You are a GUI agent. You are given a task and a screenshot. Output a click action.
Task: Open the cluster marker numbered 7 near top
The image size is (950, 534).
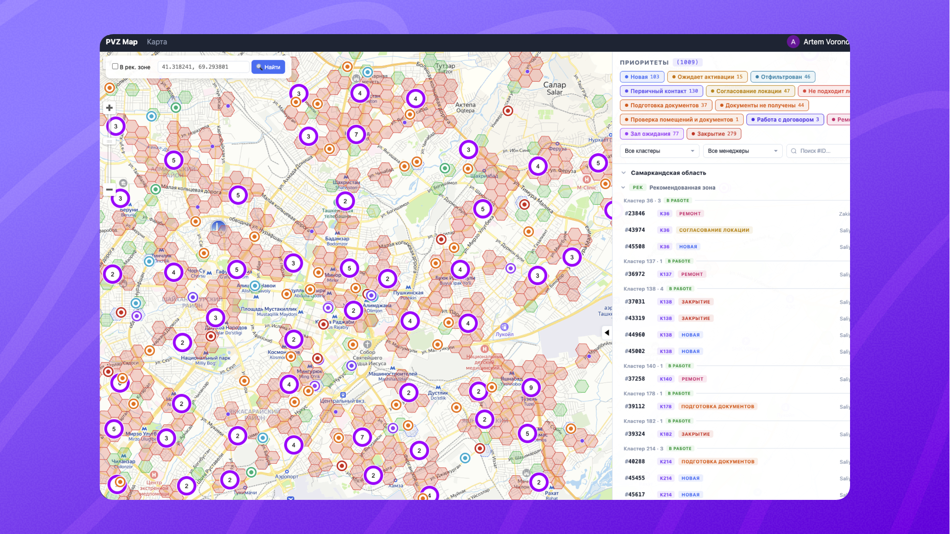pos(356,134)
